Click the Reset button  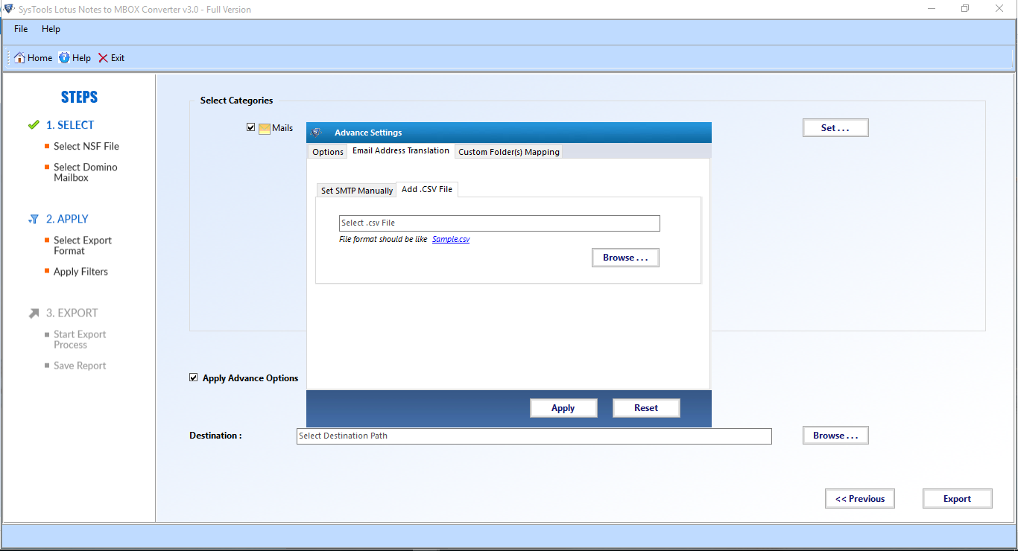646,408
